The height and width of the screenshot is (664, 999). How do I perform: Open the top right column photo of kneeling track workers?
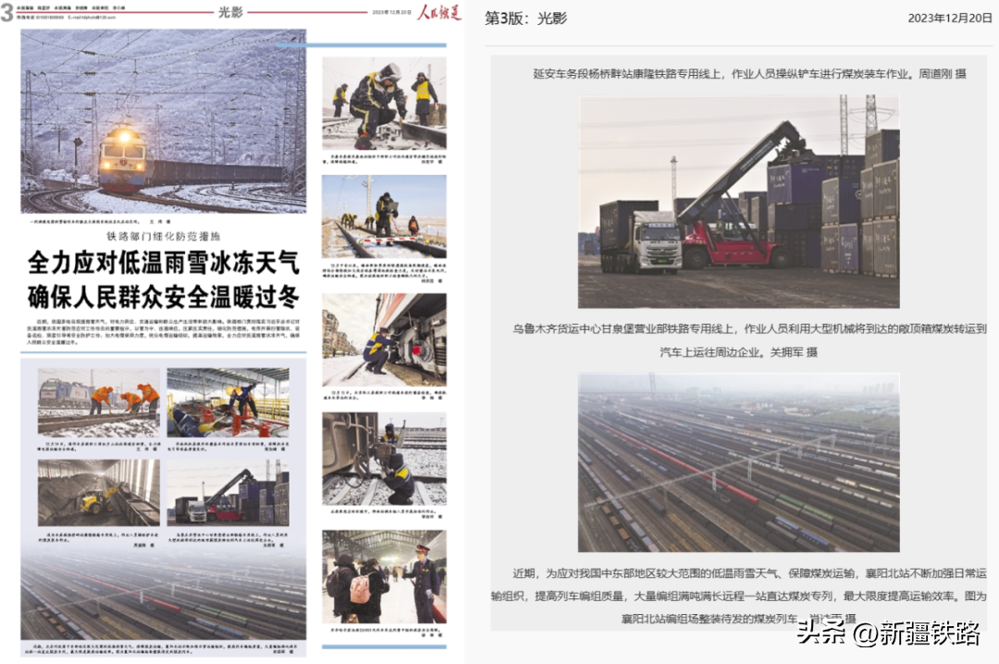(384, 104)
